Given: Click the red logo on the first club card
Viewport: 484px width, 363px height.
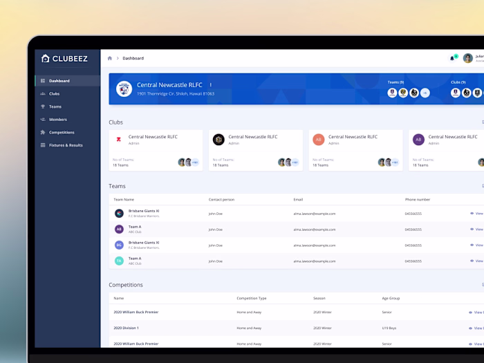Looking at the screenshot, I should click(118, 140).
